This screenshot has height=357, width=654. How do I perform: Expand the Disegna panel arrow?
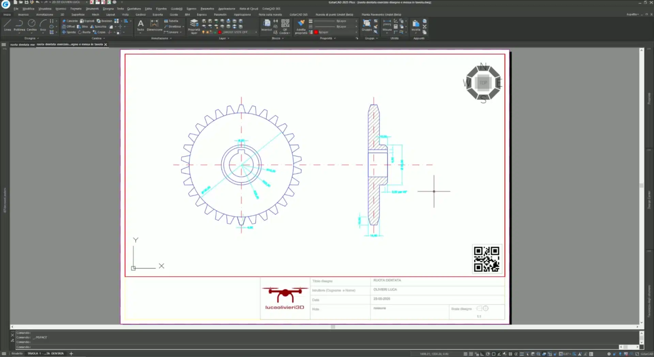(38, 38)
